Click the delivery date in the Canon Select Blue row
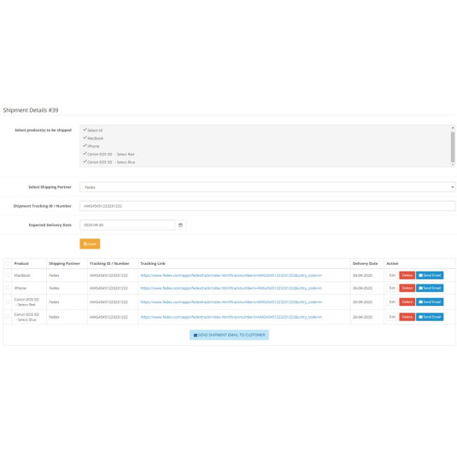 coord(362,317)
